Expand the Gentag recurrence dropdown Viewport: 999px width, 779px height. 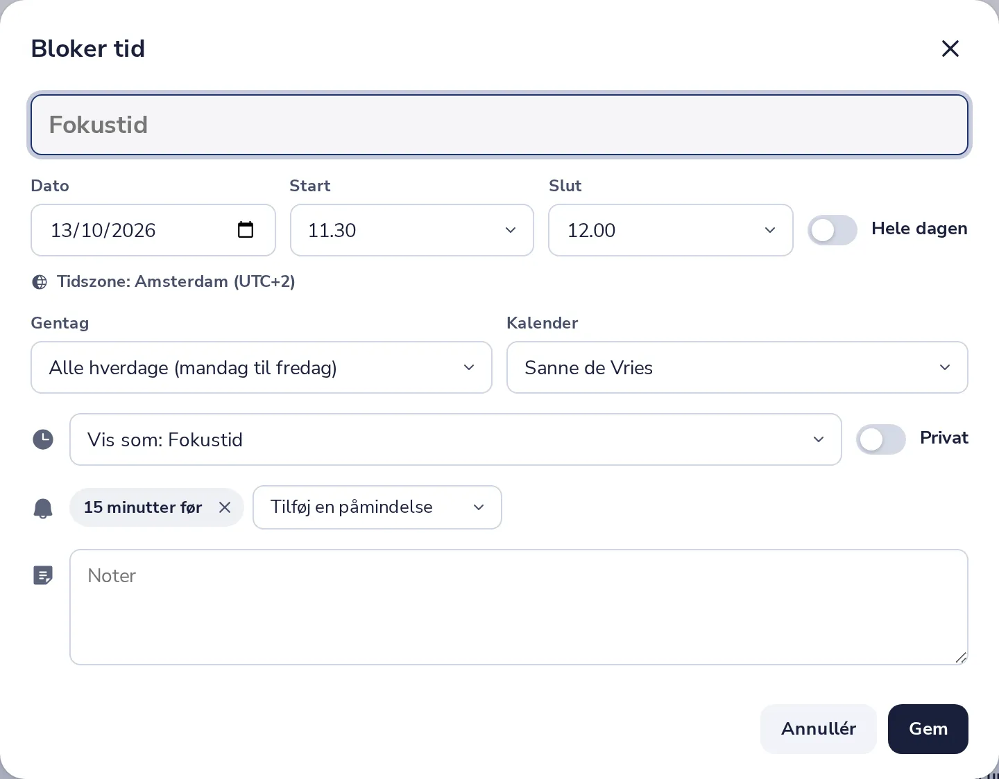pyautogui.click(x=262, y=367)
